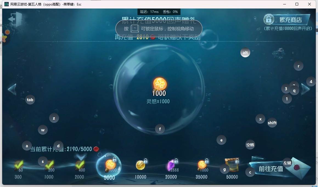
Task: Click the 空格 space key overlay
Action: 250,145
